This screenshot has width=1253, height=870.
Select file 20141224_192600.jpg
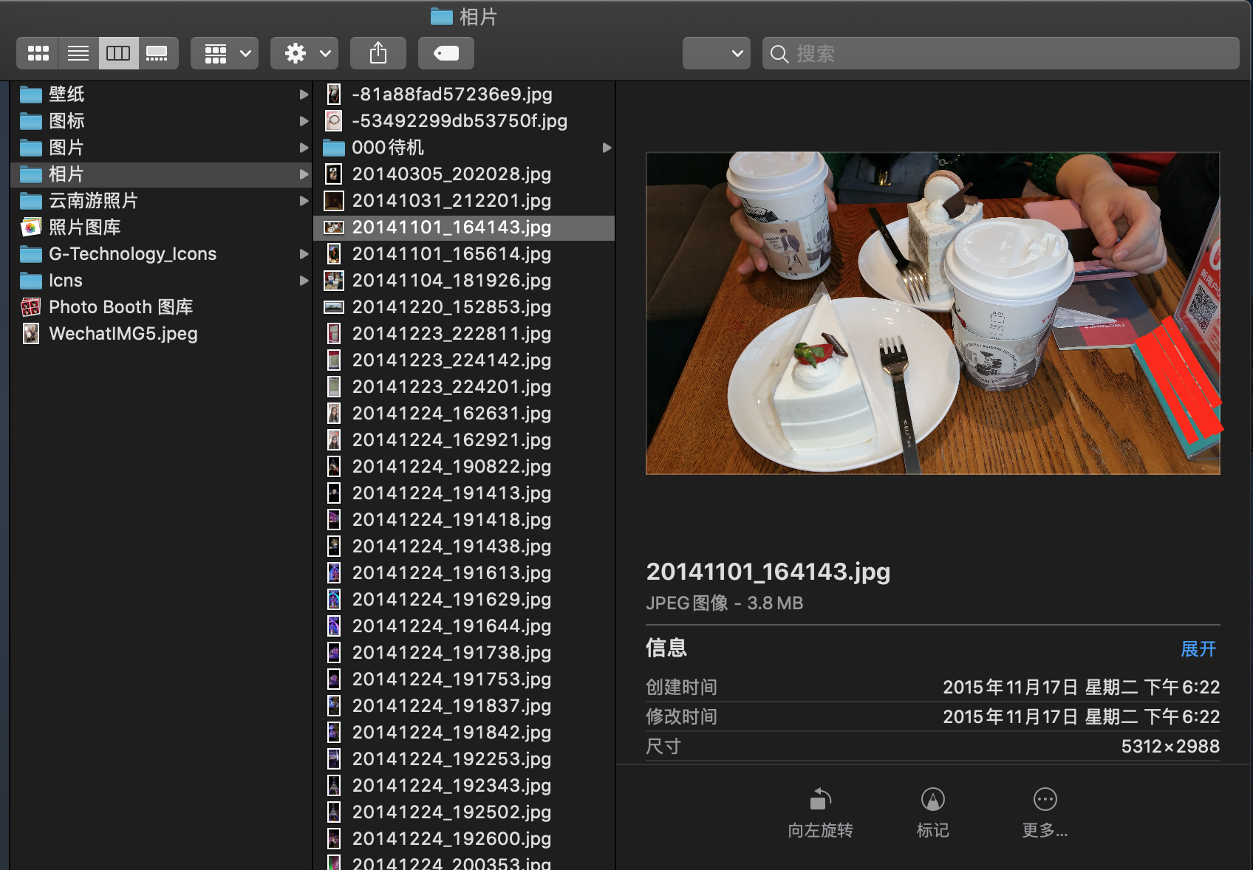(464, 839)
